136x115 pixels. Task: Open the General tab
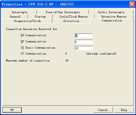coord(15,17)
